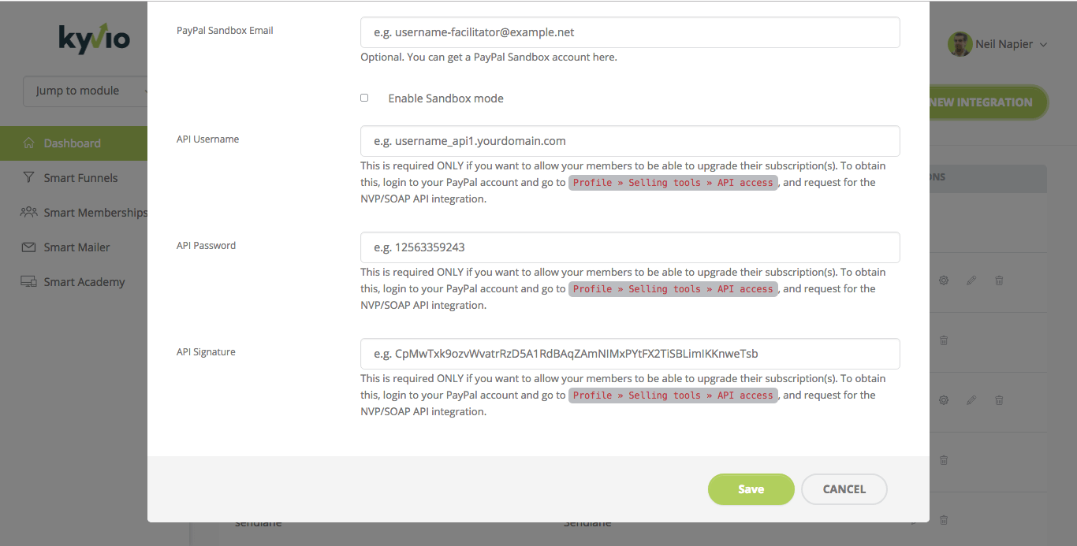This screenshot has height=546, width=1077.
Task: Click the Smart Memberships people icon
Action: pyautogui.click(x=28, y=213)
